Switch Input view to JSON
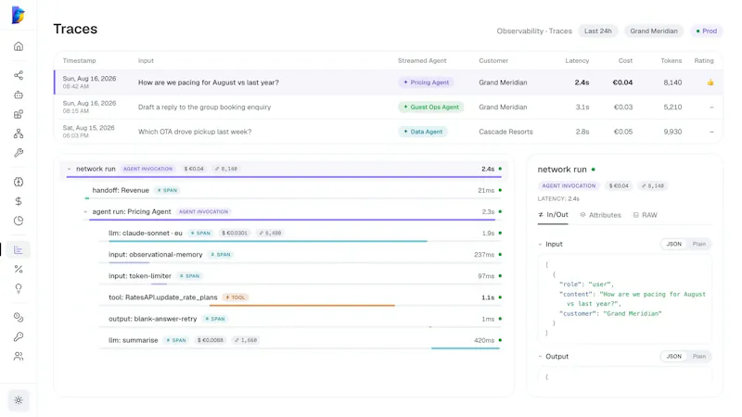The height and width of the screenshot is (417, 742). point(674,244)
